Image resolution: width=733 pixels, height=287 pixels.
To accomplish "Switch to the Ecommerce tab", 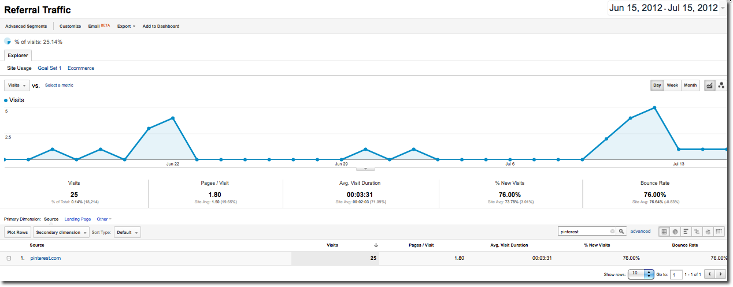I will 81,68.
